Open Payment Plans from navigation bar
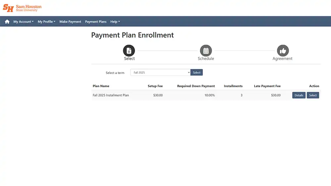Viewport: 331px width, 186px height. (x=96, y=21)
